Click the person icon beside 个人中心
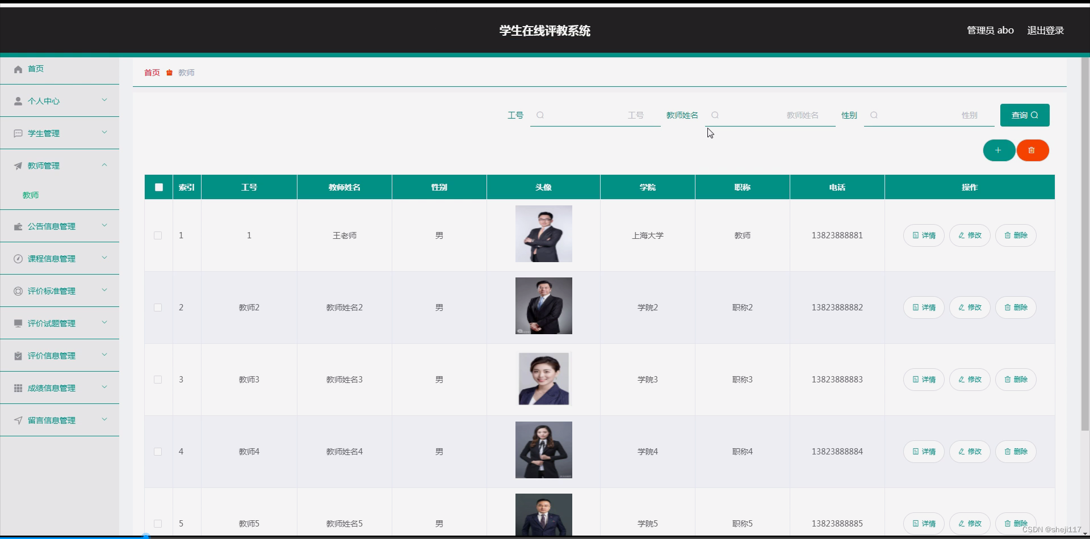 click(x=18, y=101)
